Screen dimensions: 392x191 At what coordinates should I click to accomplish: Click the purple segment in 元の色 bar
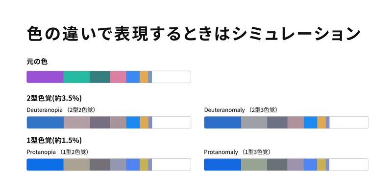[x=45, y=77]
